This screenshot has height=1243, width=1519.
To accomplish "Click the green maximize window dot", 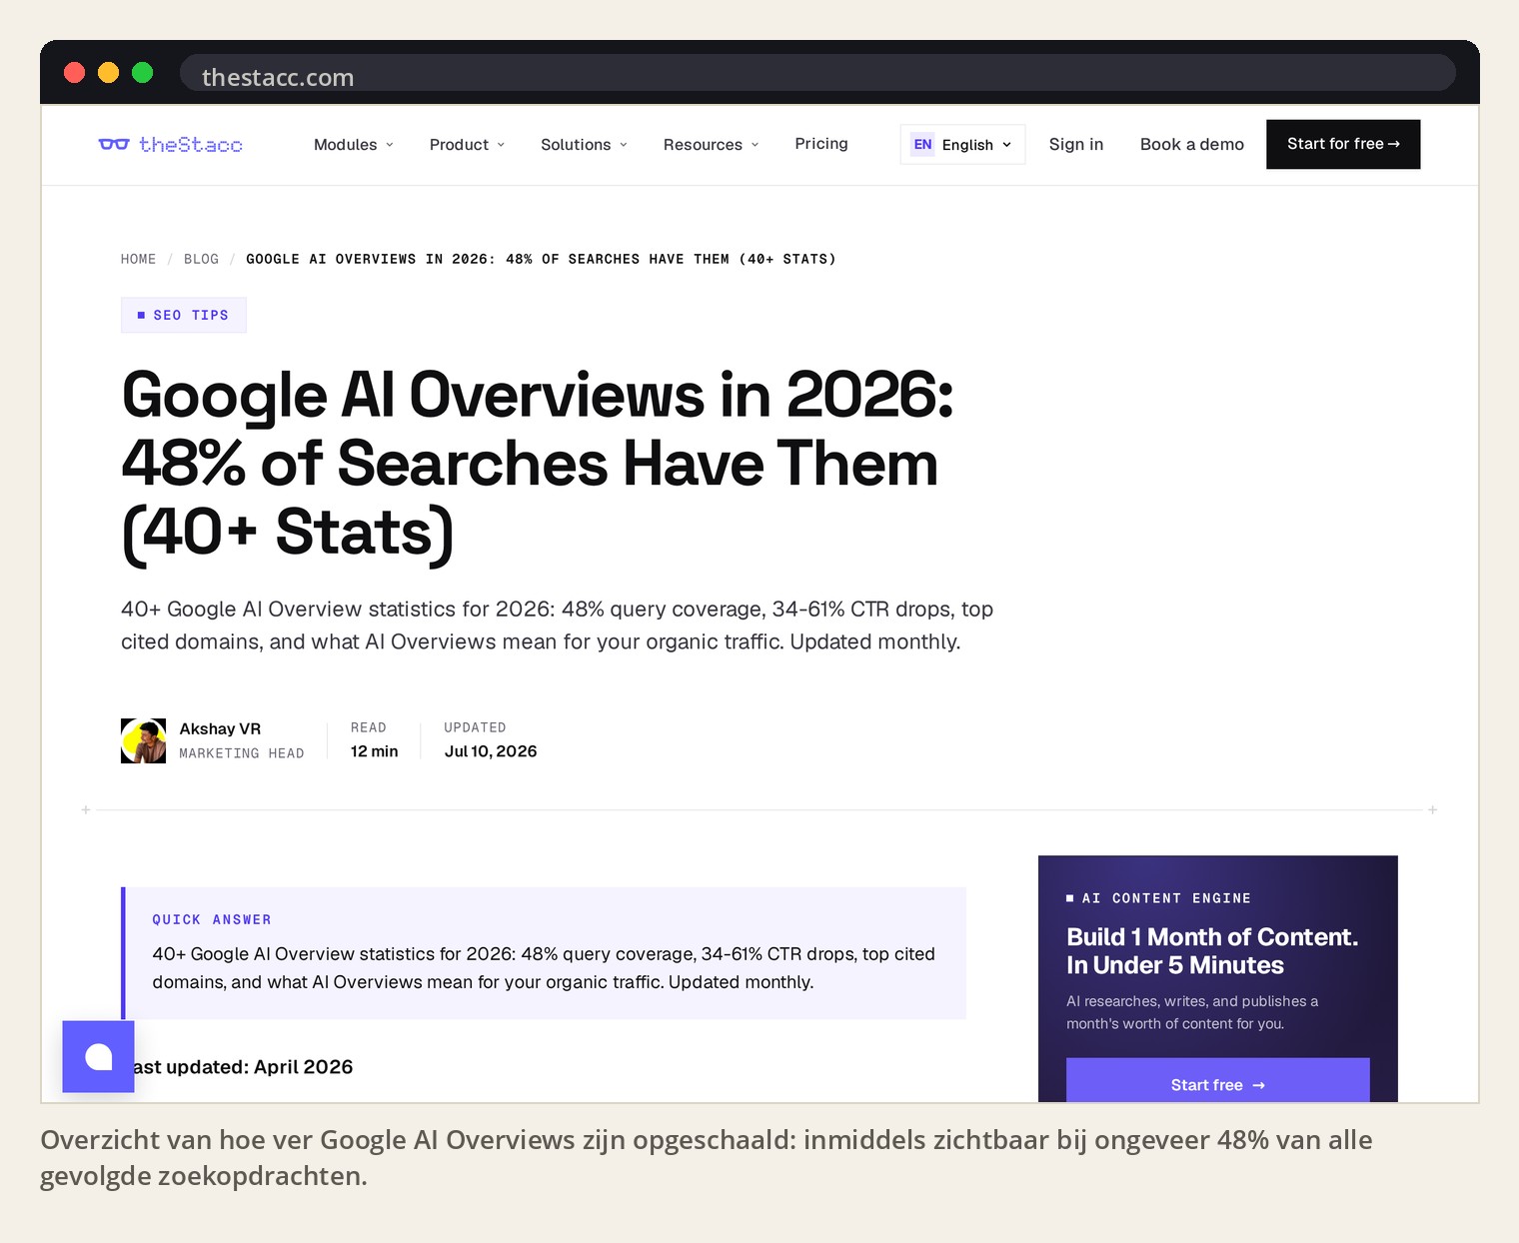I will pos(143,73).
